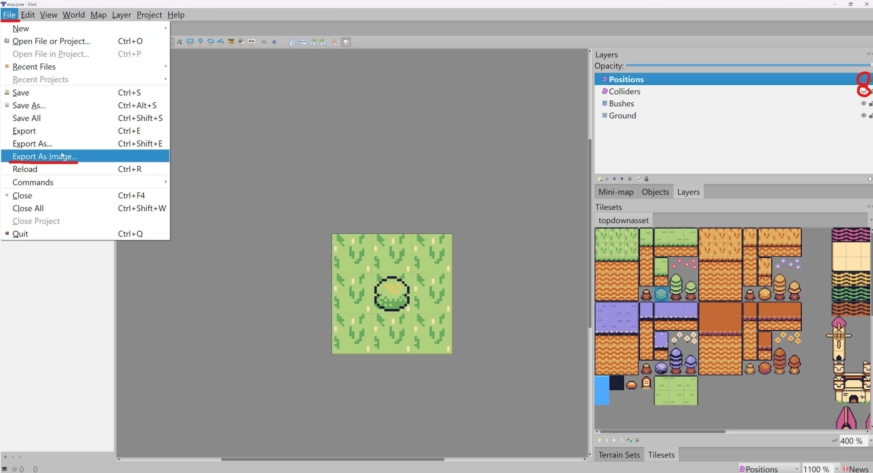The width and height of the screenshot is (873, 473).
Task: Select the topdownasset tileset tab
Action: click(624, 220)
